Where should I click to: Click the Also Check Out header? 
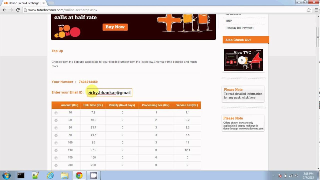246,40
